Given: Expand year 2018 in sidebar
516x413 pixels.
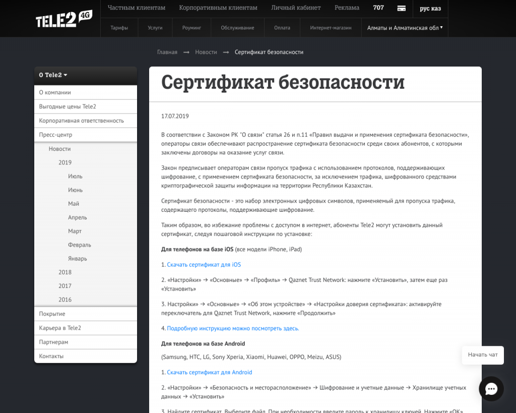Looking at the screenshot, I should point(65,272).
